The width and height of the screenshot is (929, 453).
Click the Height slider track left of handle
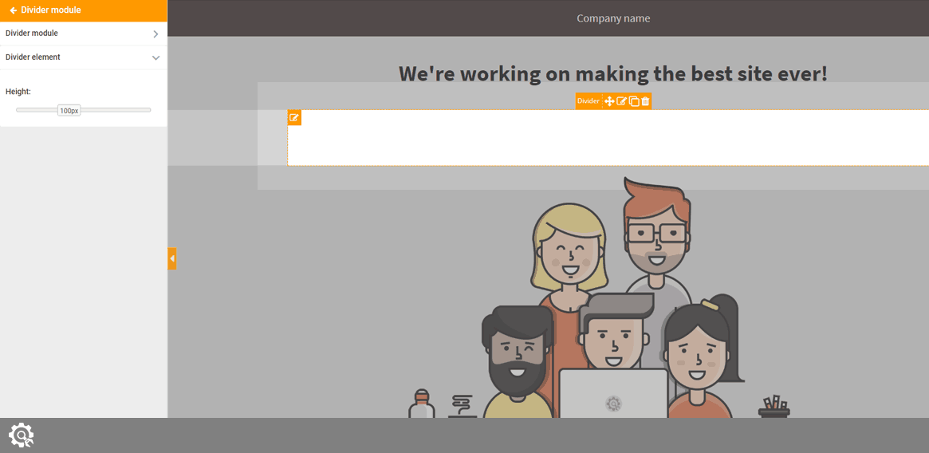(x=36, y=110)
